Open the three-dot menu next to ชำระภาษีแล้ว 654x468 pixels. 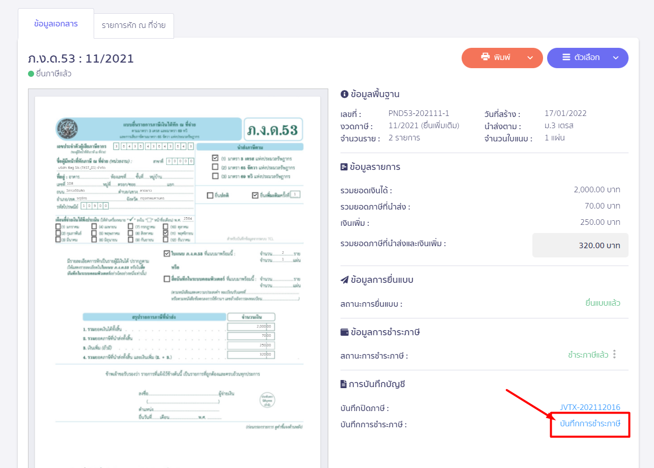615,355
